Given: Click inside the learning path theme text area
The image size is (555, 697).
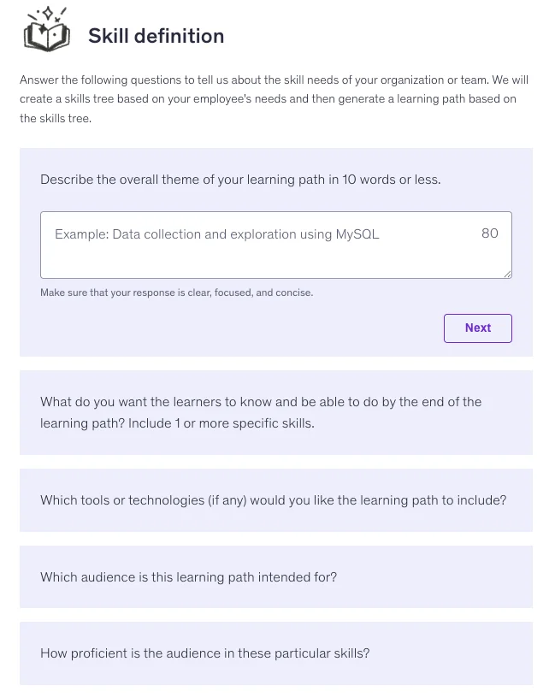Looking at the screenshot, I should [275, 245].
